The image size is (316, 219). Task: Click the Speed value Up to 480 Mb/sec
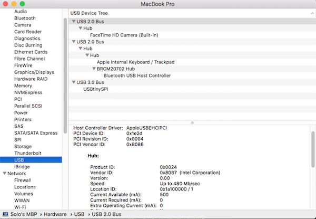coord(180,184)
